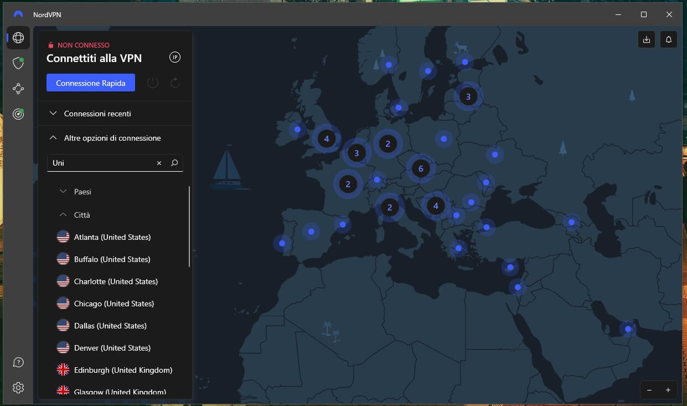Click the disabled power disconnect icon
687x406 pixels.
click(x=153, y=83)
